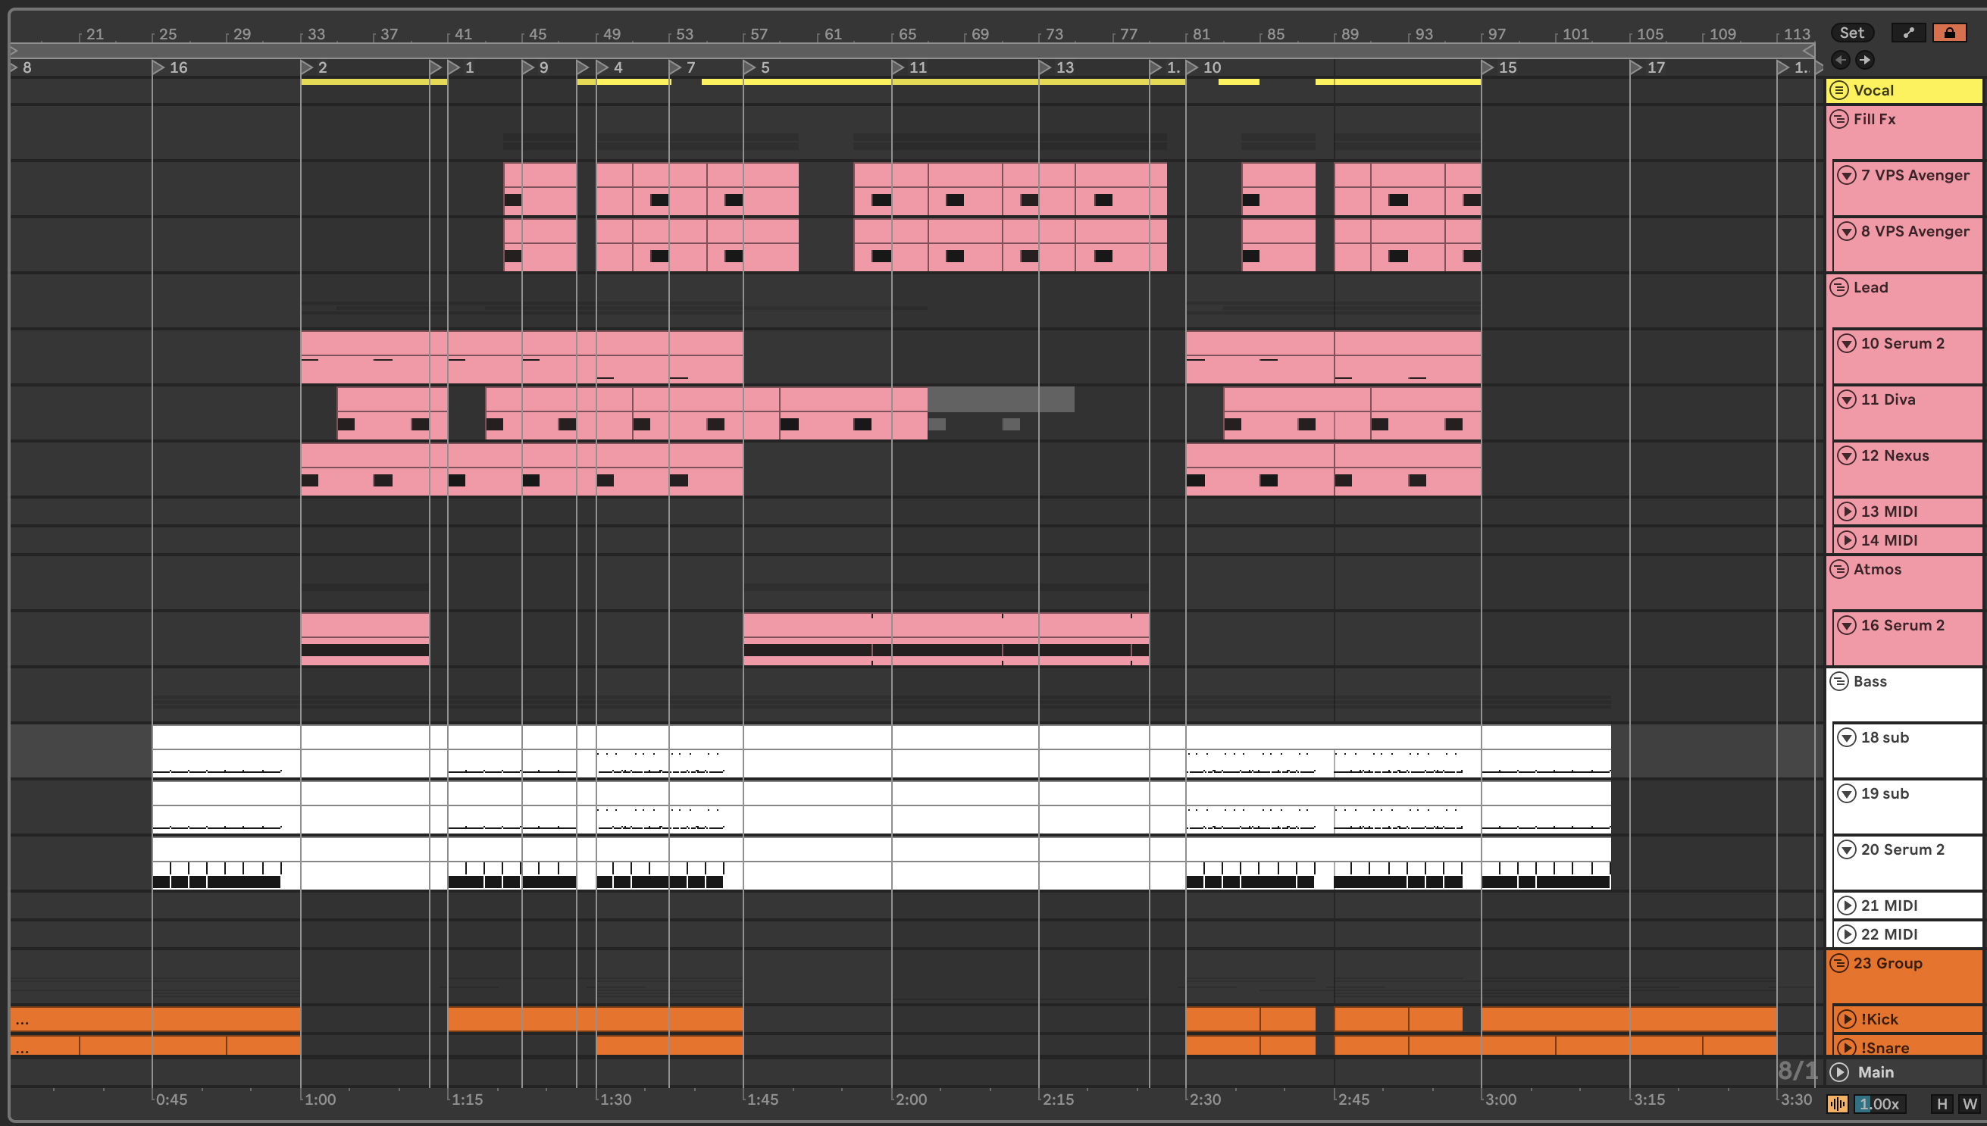Toggle the waveform zoom display button
Screen dimensions: 1987x1126
[x=1838, y=1103]
